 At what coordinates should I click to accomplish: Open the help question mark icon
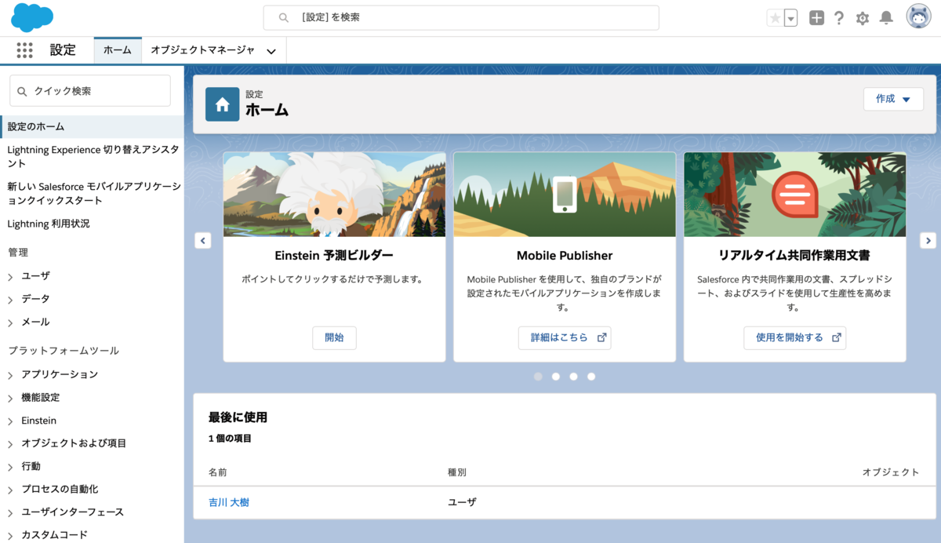click(839, 18)
